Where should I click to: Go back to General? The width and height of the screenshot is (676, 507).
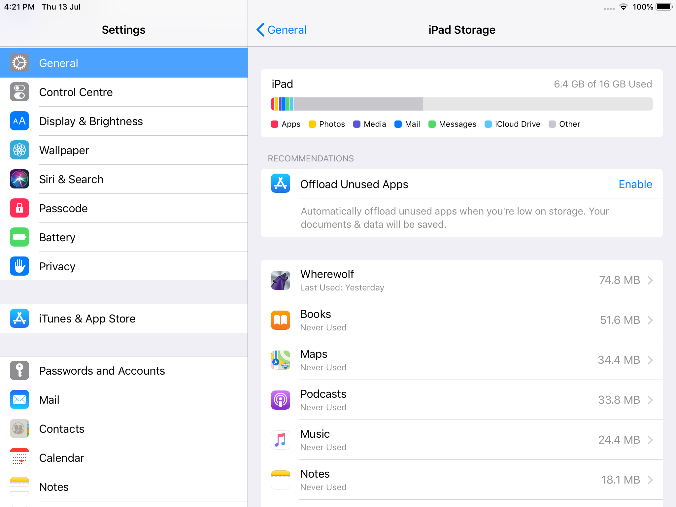pyautogui.click(x=282, y=30)
